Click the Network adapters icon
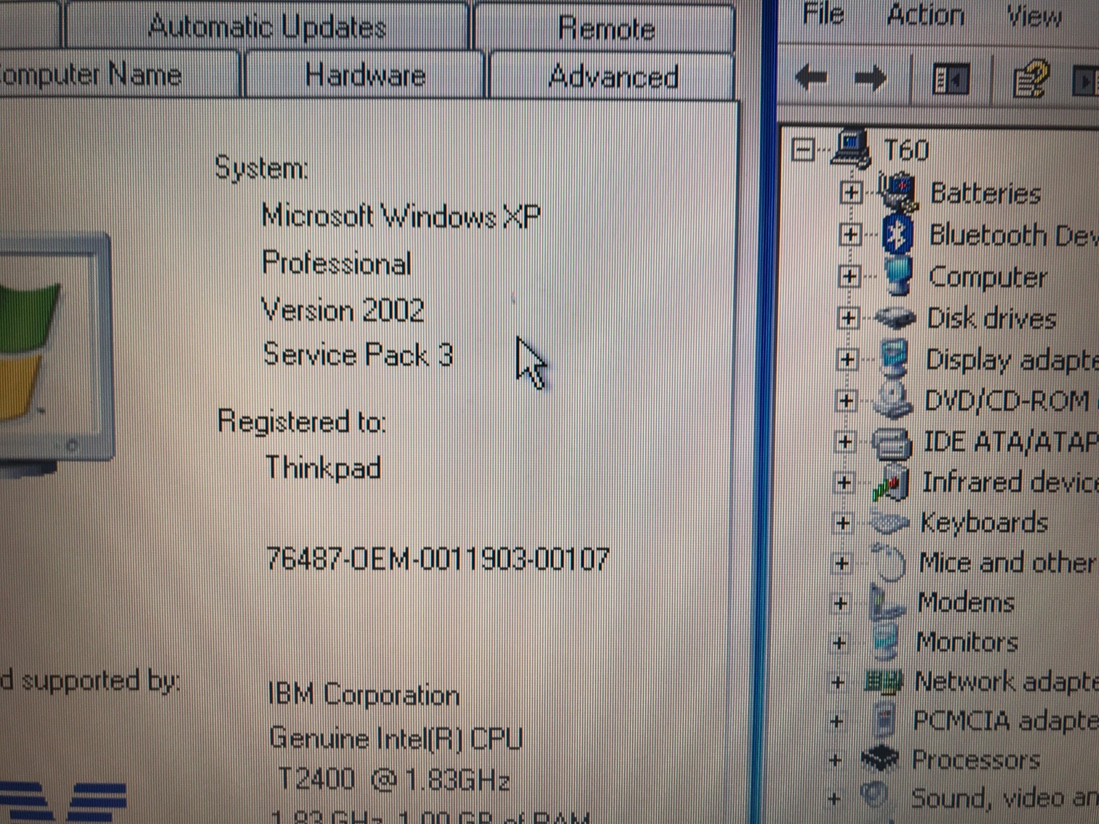1099x824 pixels. point(883,682)
